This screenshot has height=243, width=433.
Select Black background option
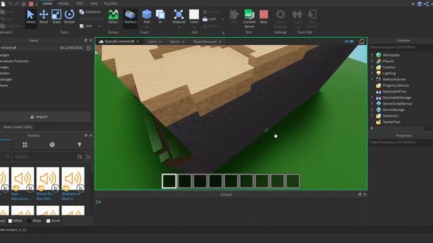pyautogui.click(x=35, y=221)
